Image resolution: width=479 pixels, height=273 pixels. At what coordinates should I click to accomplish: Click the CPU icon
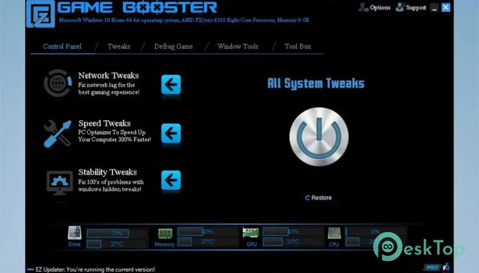(x=334, y=233)
